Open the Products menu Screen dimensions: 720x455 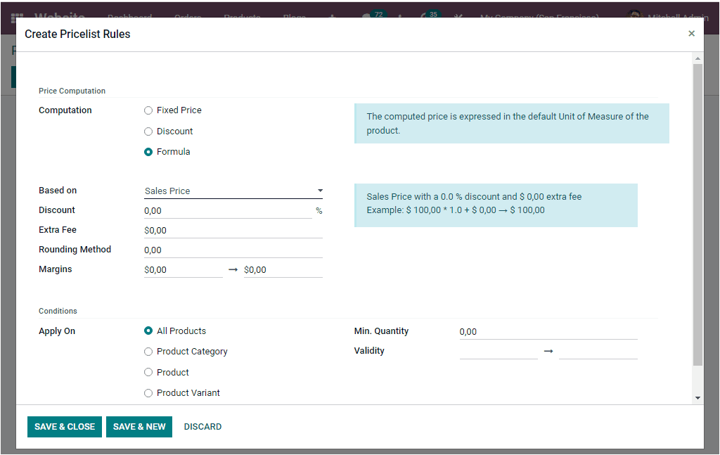pos(242,18)
